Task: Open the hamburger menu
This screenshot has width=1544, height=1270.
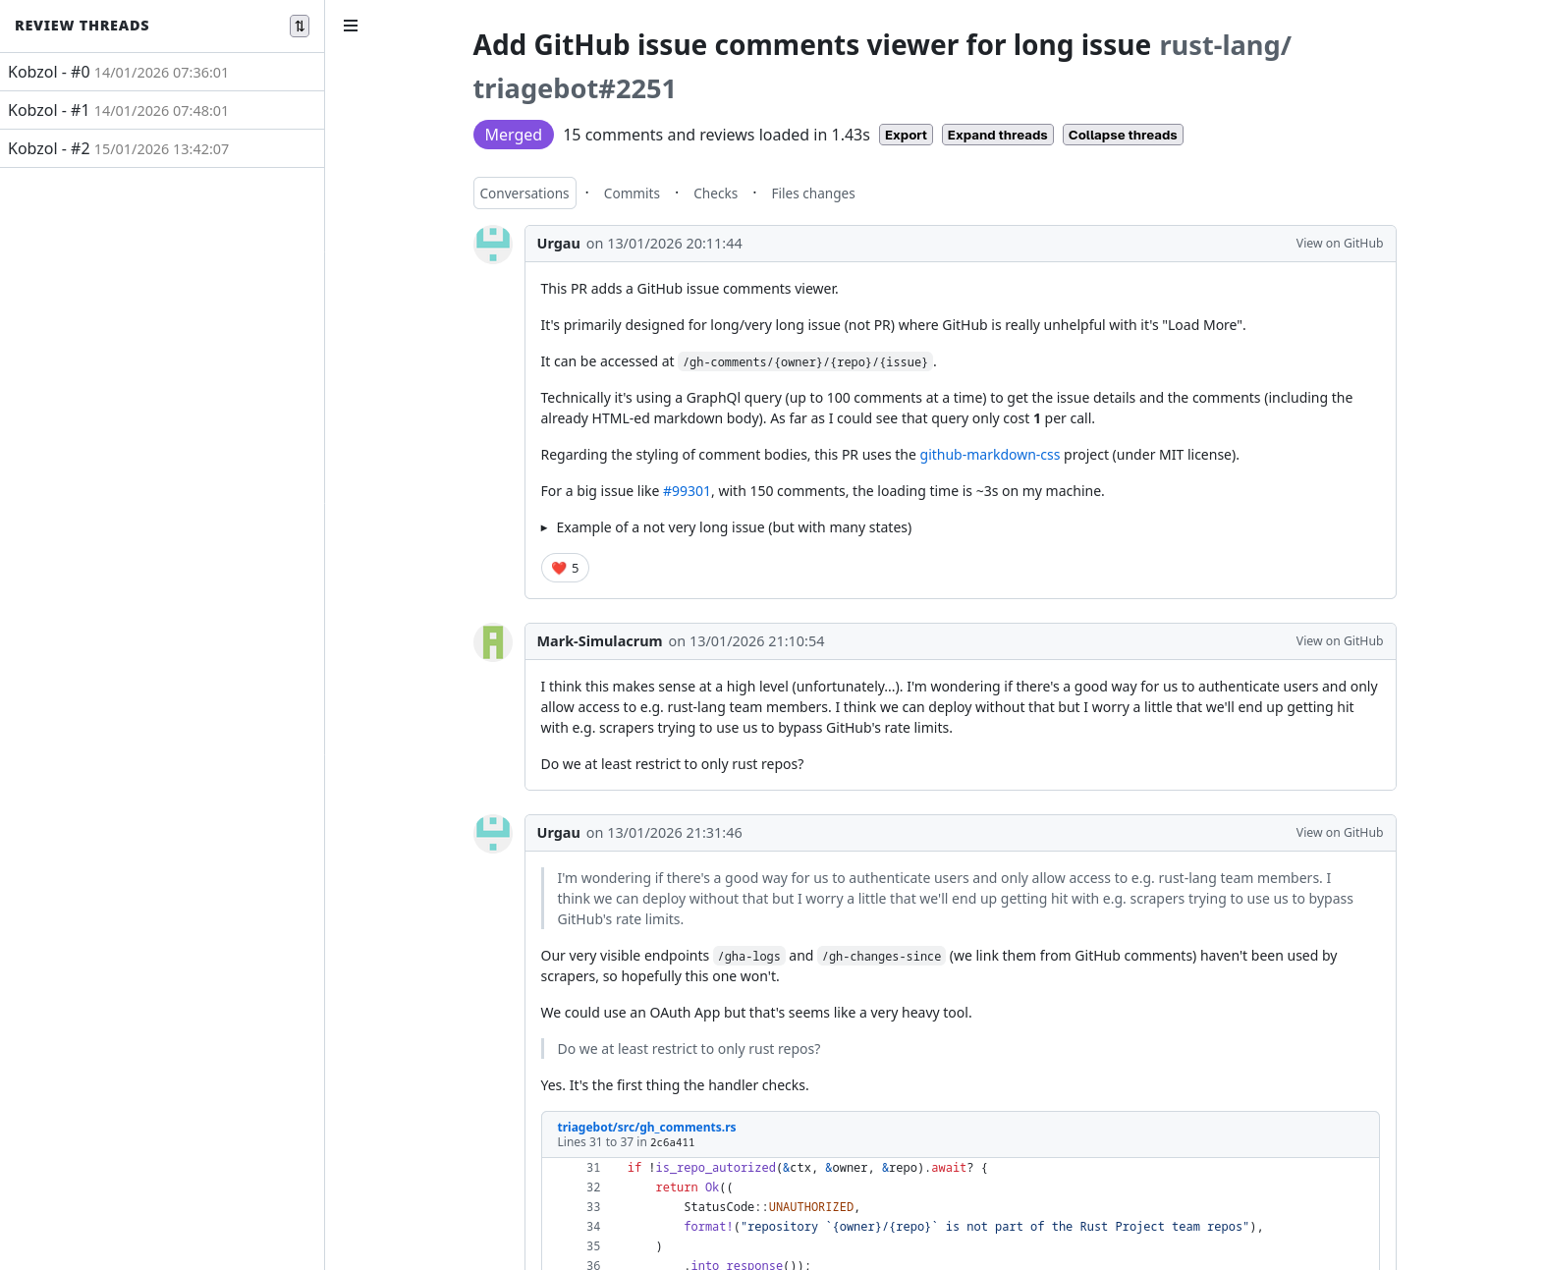Action: click(x=351, y=26)
